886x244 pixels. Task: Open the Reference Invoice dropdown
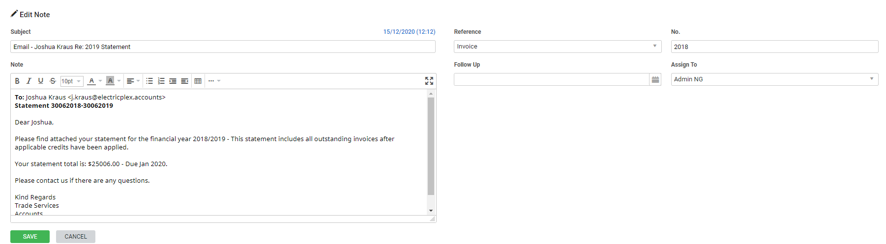click(x=558, y=47)
